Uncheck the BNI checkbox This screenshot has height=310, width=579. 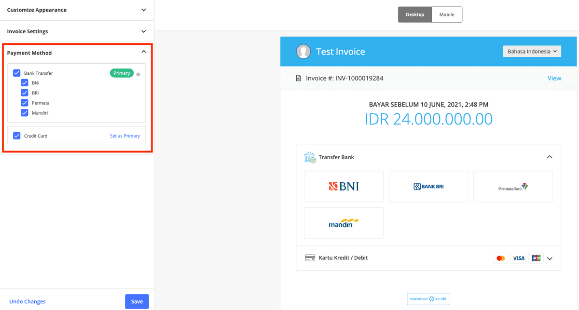(x=25, y=83)
